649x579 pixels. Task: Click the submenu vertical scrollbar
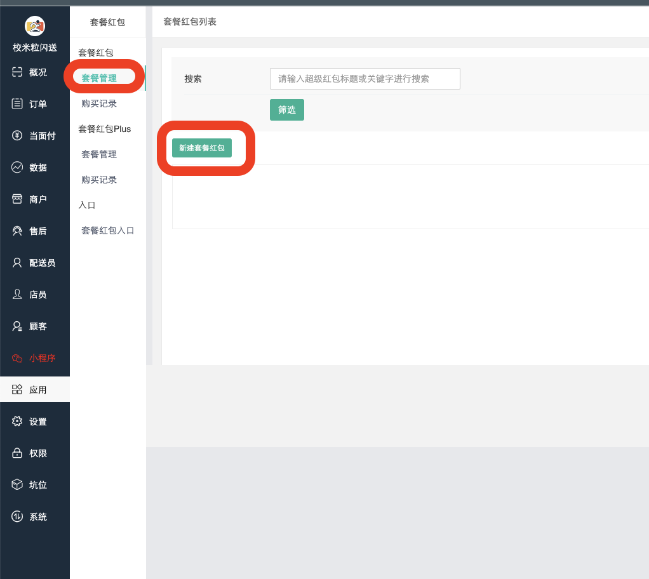coord(149,190)
